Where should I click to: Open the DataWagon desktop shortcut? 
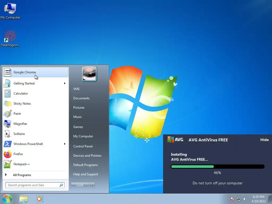pyautogui.click(x=10, y=39)
